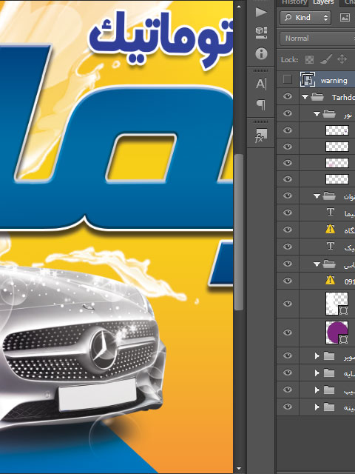Show the hidden warning layer
355x474 pixels.
pos(288,80)
